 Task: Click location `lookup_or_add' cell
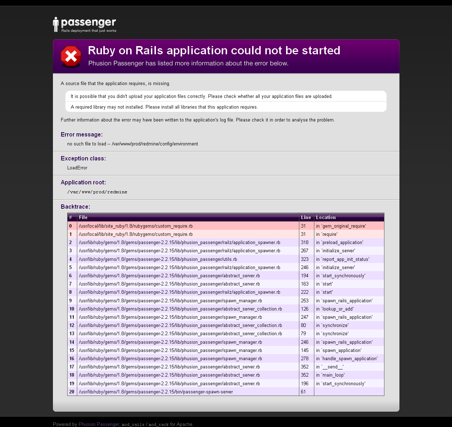[335, 309]
